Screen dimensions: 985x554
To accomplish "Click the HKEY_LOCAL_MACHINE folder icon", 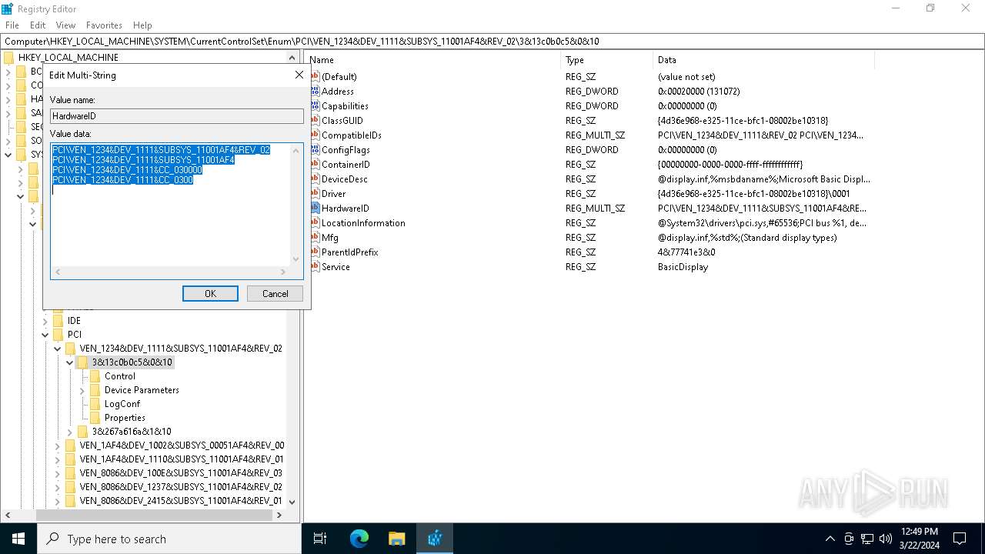I will pyautogui.click(x=9, y=58).
